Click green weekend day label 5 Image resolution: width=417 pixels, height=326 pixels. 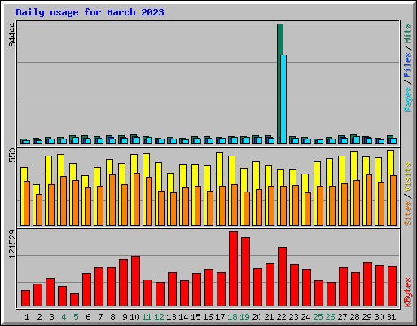pos(76,317)
